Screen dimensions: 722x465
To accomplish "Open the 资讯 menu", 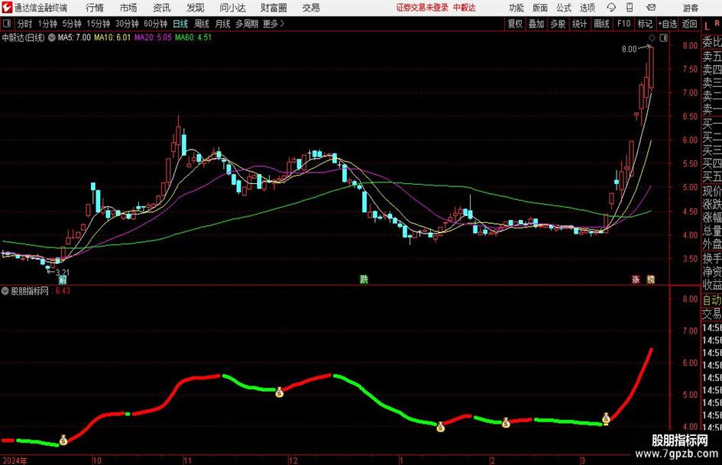I will click(x=162, y=8).
